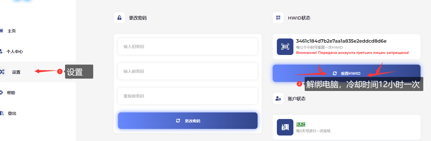The image size is (431, 141).
Task: Click the logout icon beside 登出
Action: click(x=2, y=113)
